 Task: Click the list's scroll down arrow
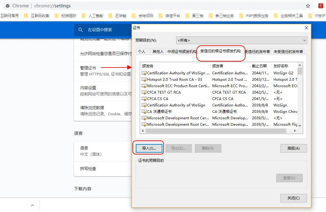(300, 126)
